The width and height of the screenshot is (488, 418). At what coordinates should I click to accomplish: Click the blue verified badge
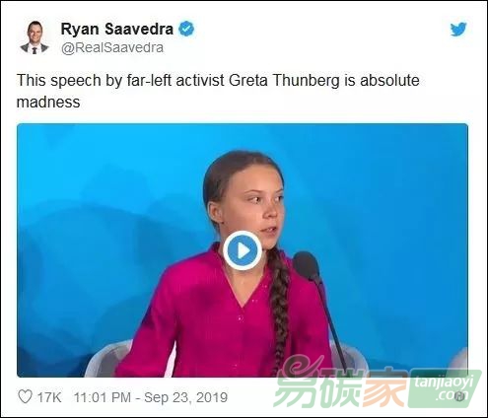click(186, 29)
